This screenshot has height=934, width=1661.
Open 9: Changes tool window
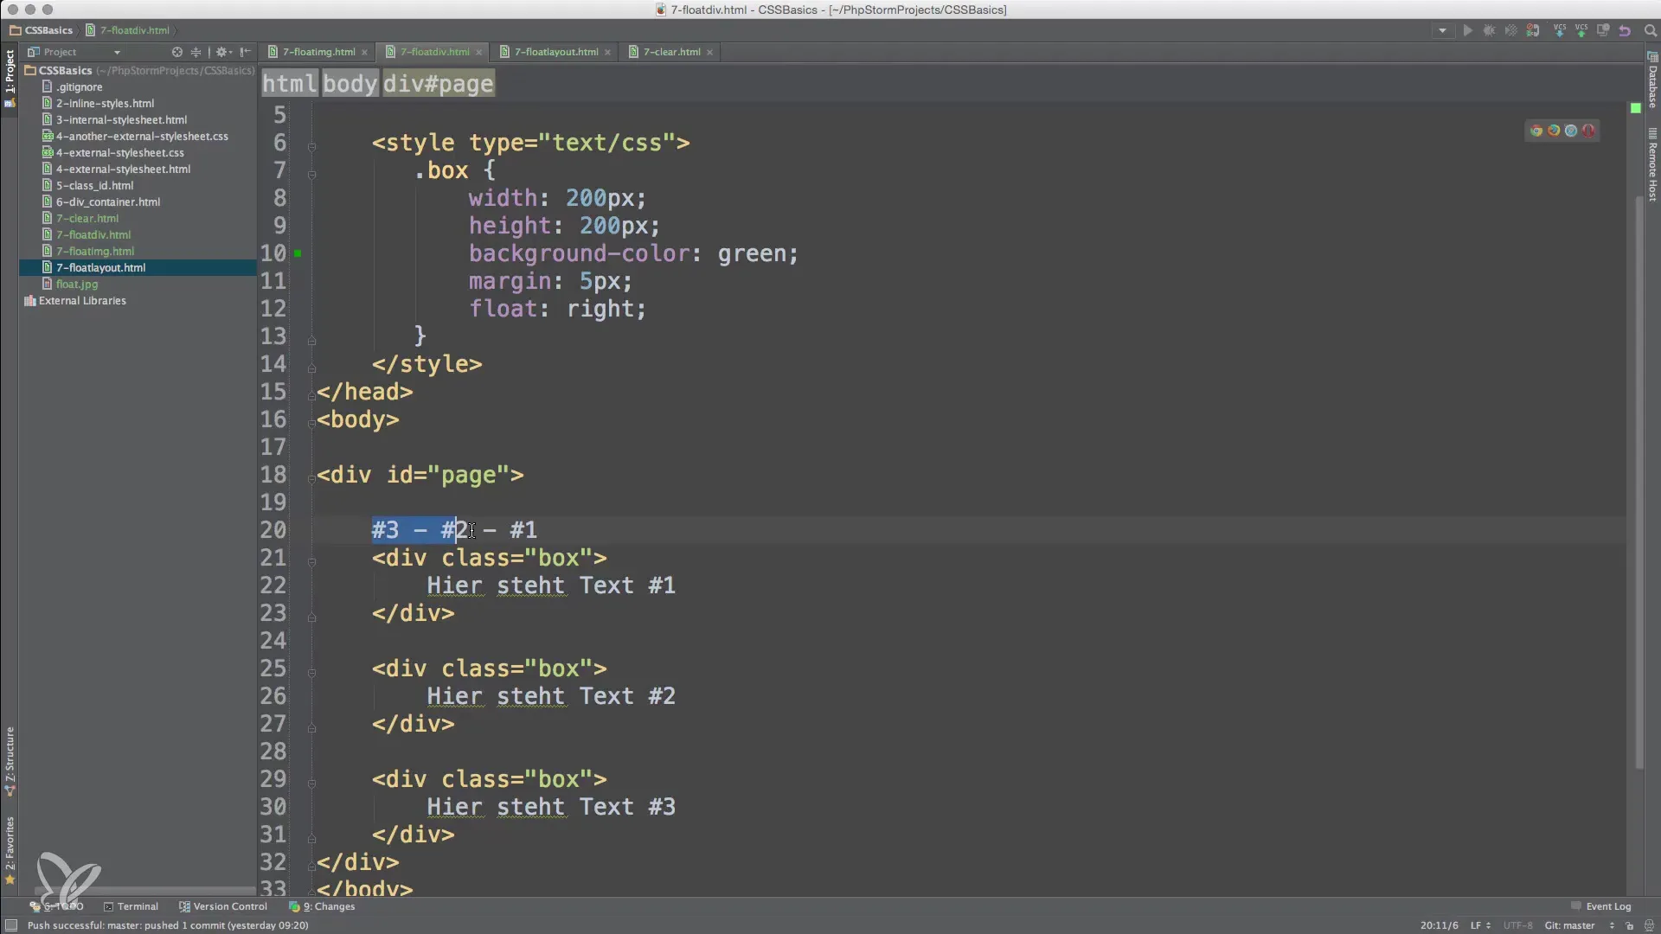click(322, 906)
